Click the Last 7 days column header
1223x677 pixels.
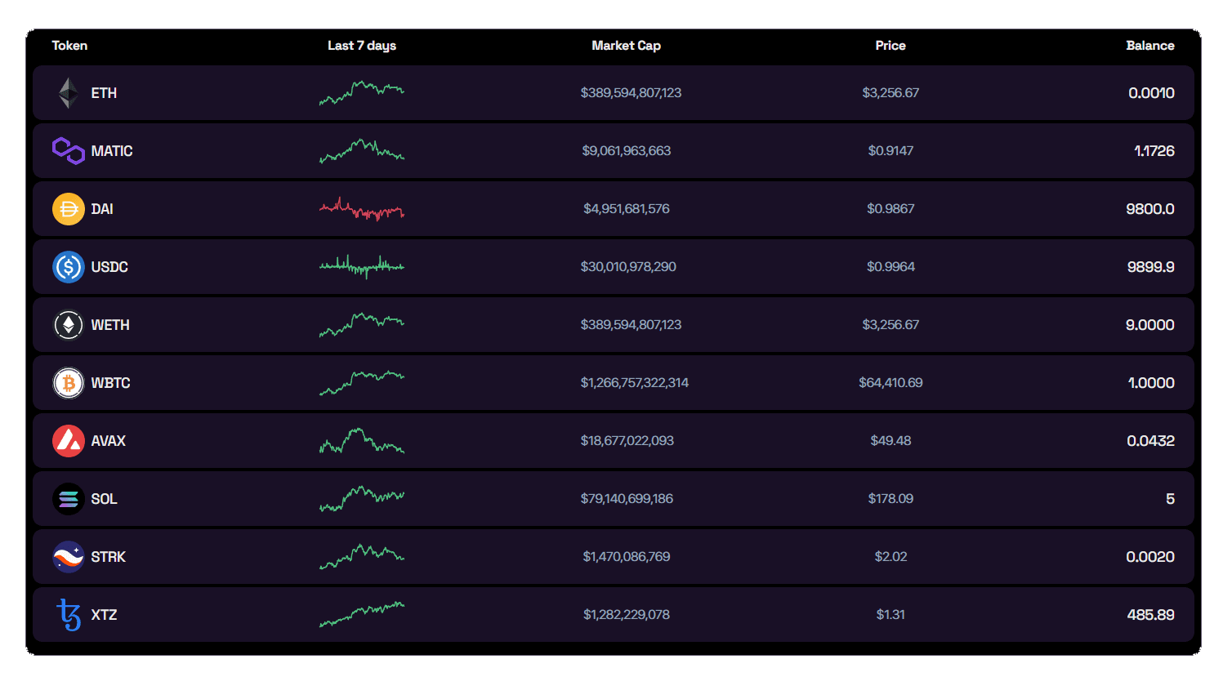(362, 46)
